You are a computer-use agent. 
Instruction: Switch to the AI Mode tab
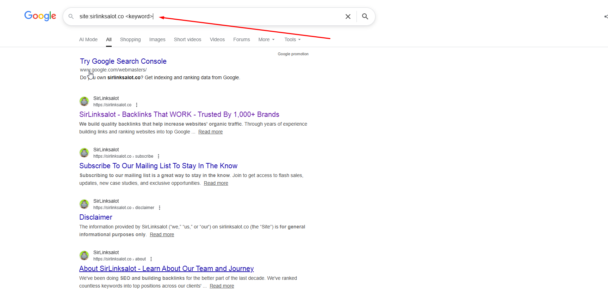point(88,39)
